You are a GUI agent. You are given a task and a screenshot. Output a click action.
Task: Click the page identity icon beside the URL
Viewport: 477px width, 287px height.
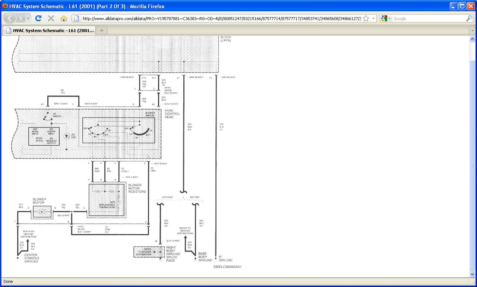pos(76,18)
